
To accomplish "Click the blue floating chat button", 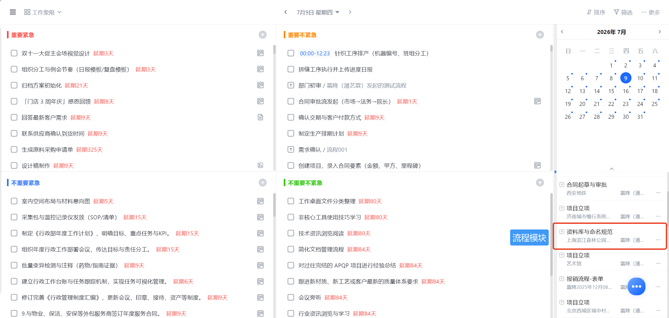I will 637,286.
